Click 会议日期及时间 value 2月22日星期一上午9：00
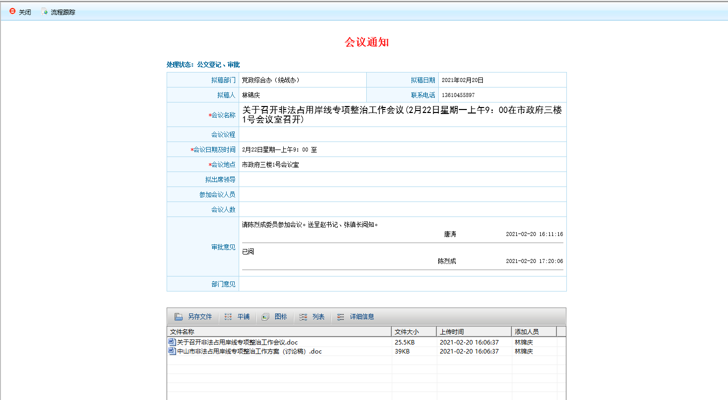 (x=275, y=149)
